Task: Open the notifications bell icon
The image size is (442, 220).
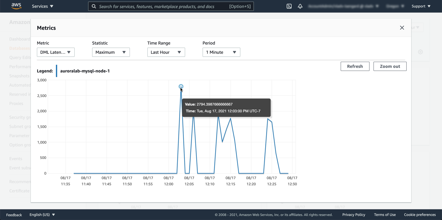Action: [x=300, y=6]
